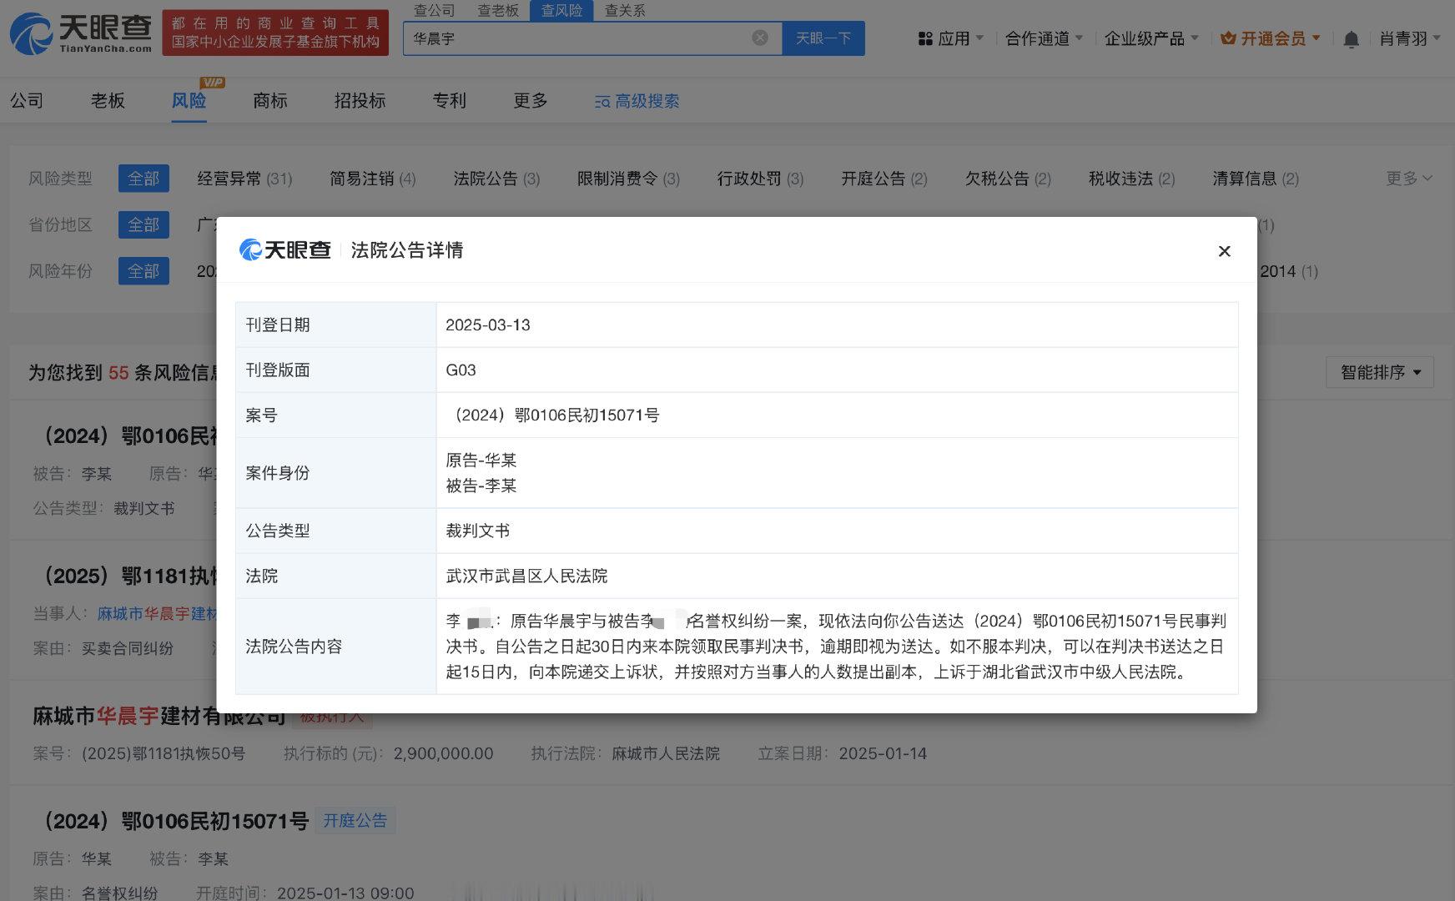Open the 肖青羽 user menu
1455x901 pixels.
click(1410, 38)
